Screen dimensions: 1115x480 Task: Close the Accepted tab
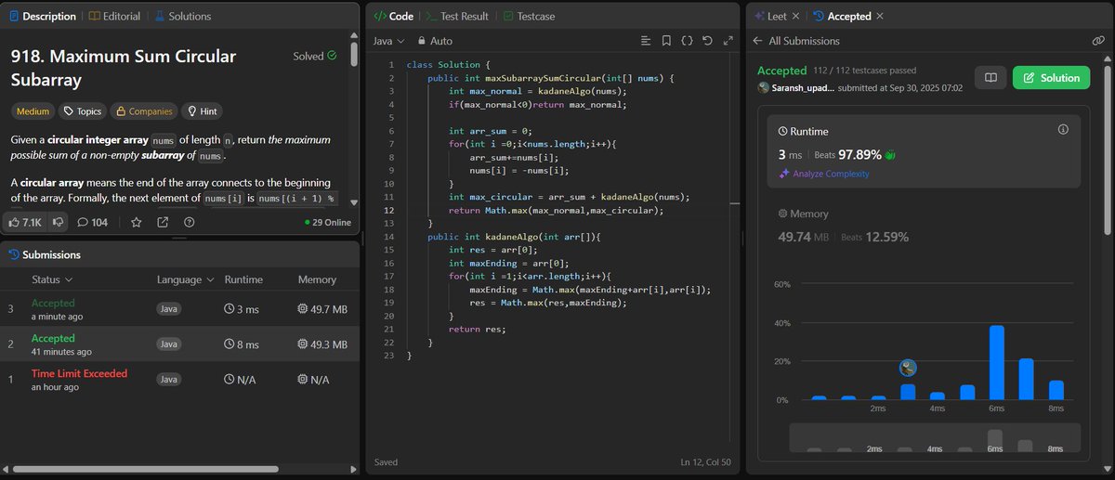click(x=880, y=16)
